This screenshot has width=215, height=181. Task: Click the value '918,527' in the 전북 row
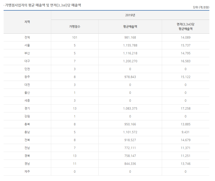(x=130, y=140)
